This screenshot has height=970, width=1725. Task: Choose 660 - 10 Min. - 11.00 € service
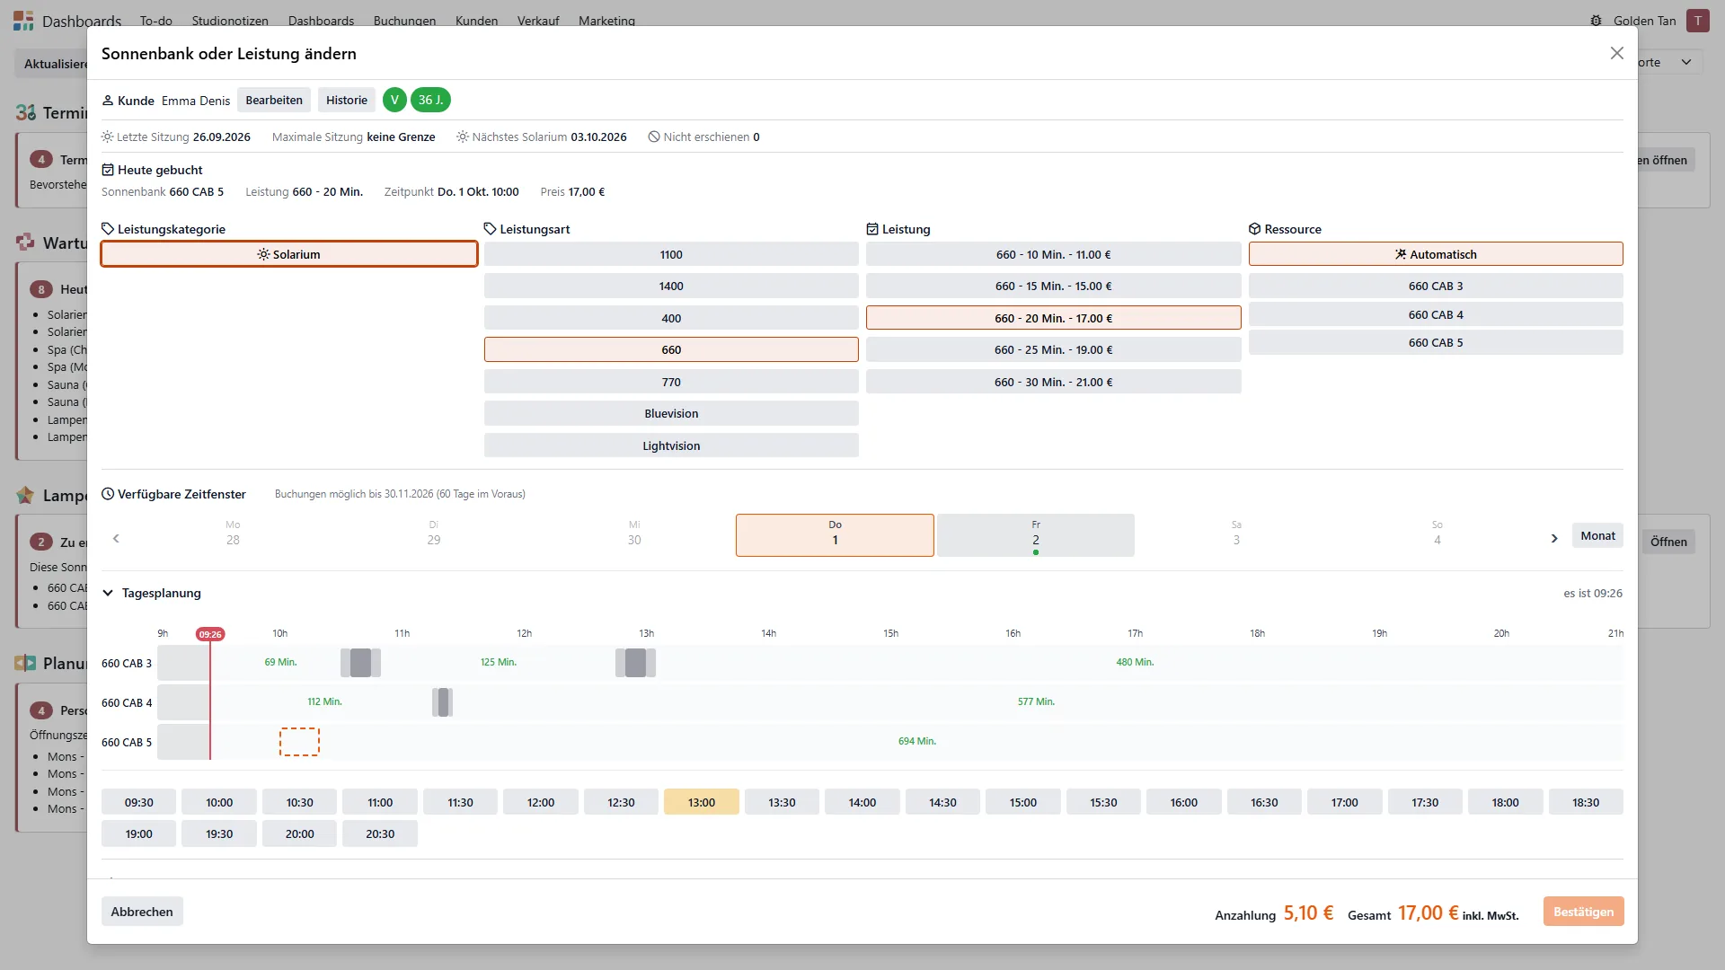click(1053, 254)
